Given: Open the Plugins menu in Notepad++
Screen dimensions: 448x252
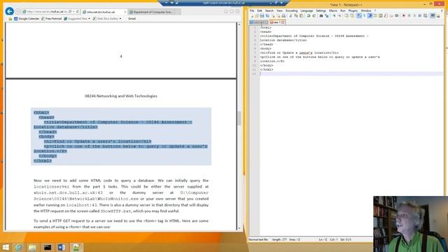Looking at the screenshot, I should click(353, 10).
